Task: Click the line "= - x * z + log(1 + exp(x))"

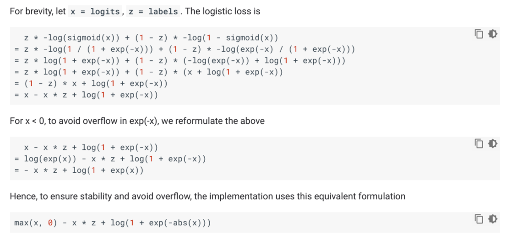Action: pyautogui.click(x=79, y=170)
